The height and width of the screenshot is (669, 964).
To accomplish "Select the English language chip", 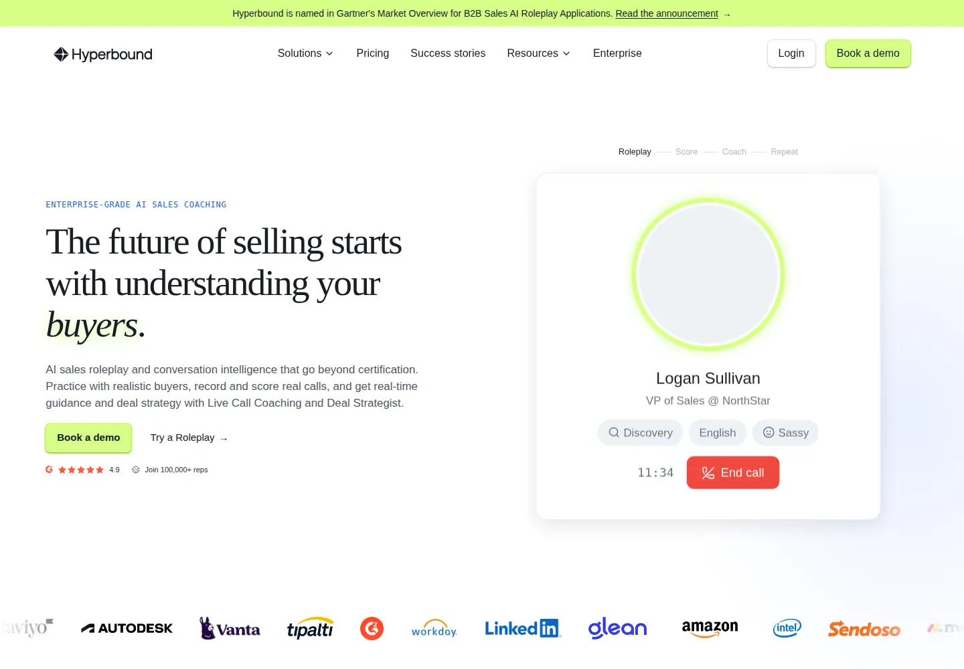I will tap(717, 433).
